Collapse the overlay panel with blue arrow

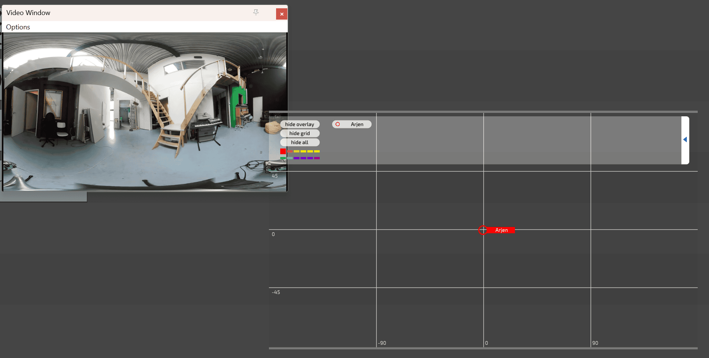(x=685, y=140)
